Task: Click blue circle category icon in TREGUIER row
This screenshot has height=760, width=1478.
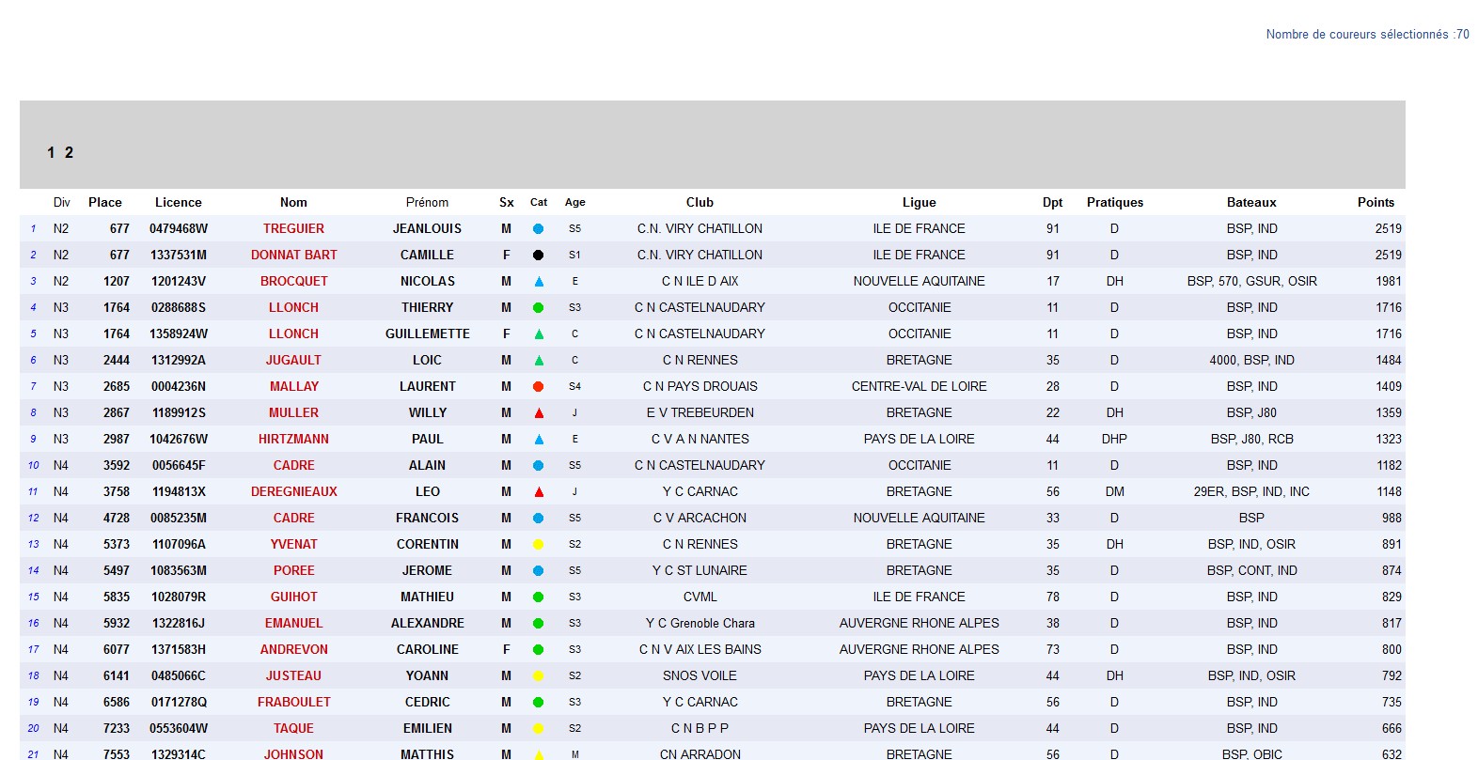Action: tap(538, 228)
